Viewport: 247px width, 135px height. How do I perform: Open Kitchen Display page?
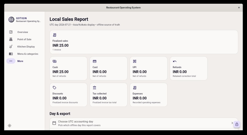pos(26,47)
